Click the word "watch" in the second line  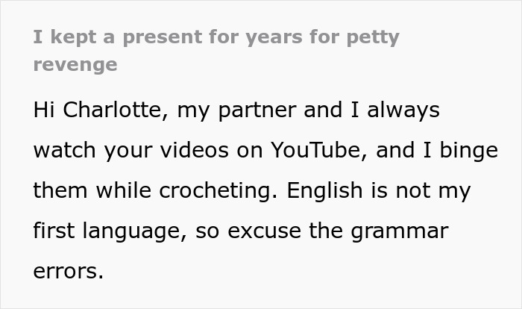pos(66,151)
